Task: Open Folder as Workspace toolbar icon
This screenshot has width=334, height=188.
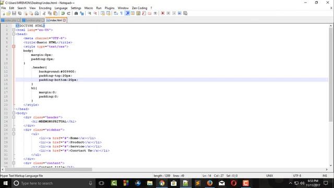Action: [150, 14]
